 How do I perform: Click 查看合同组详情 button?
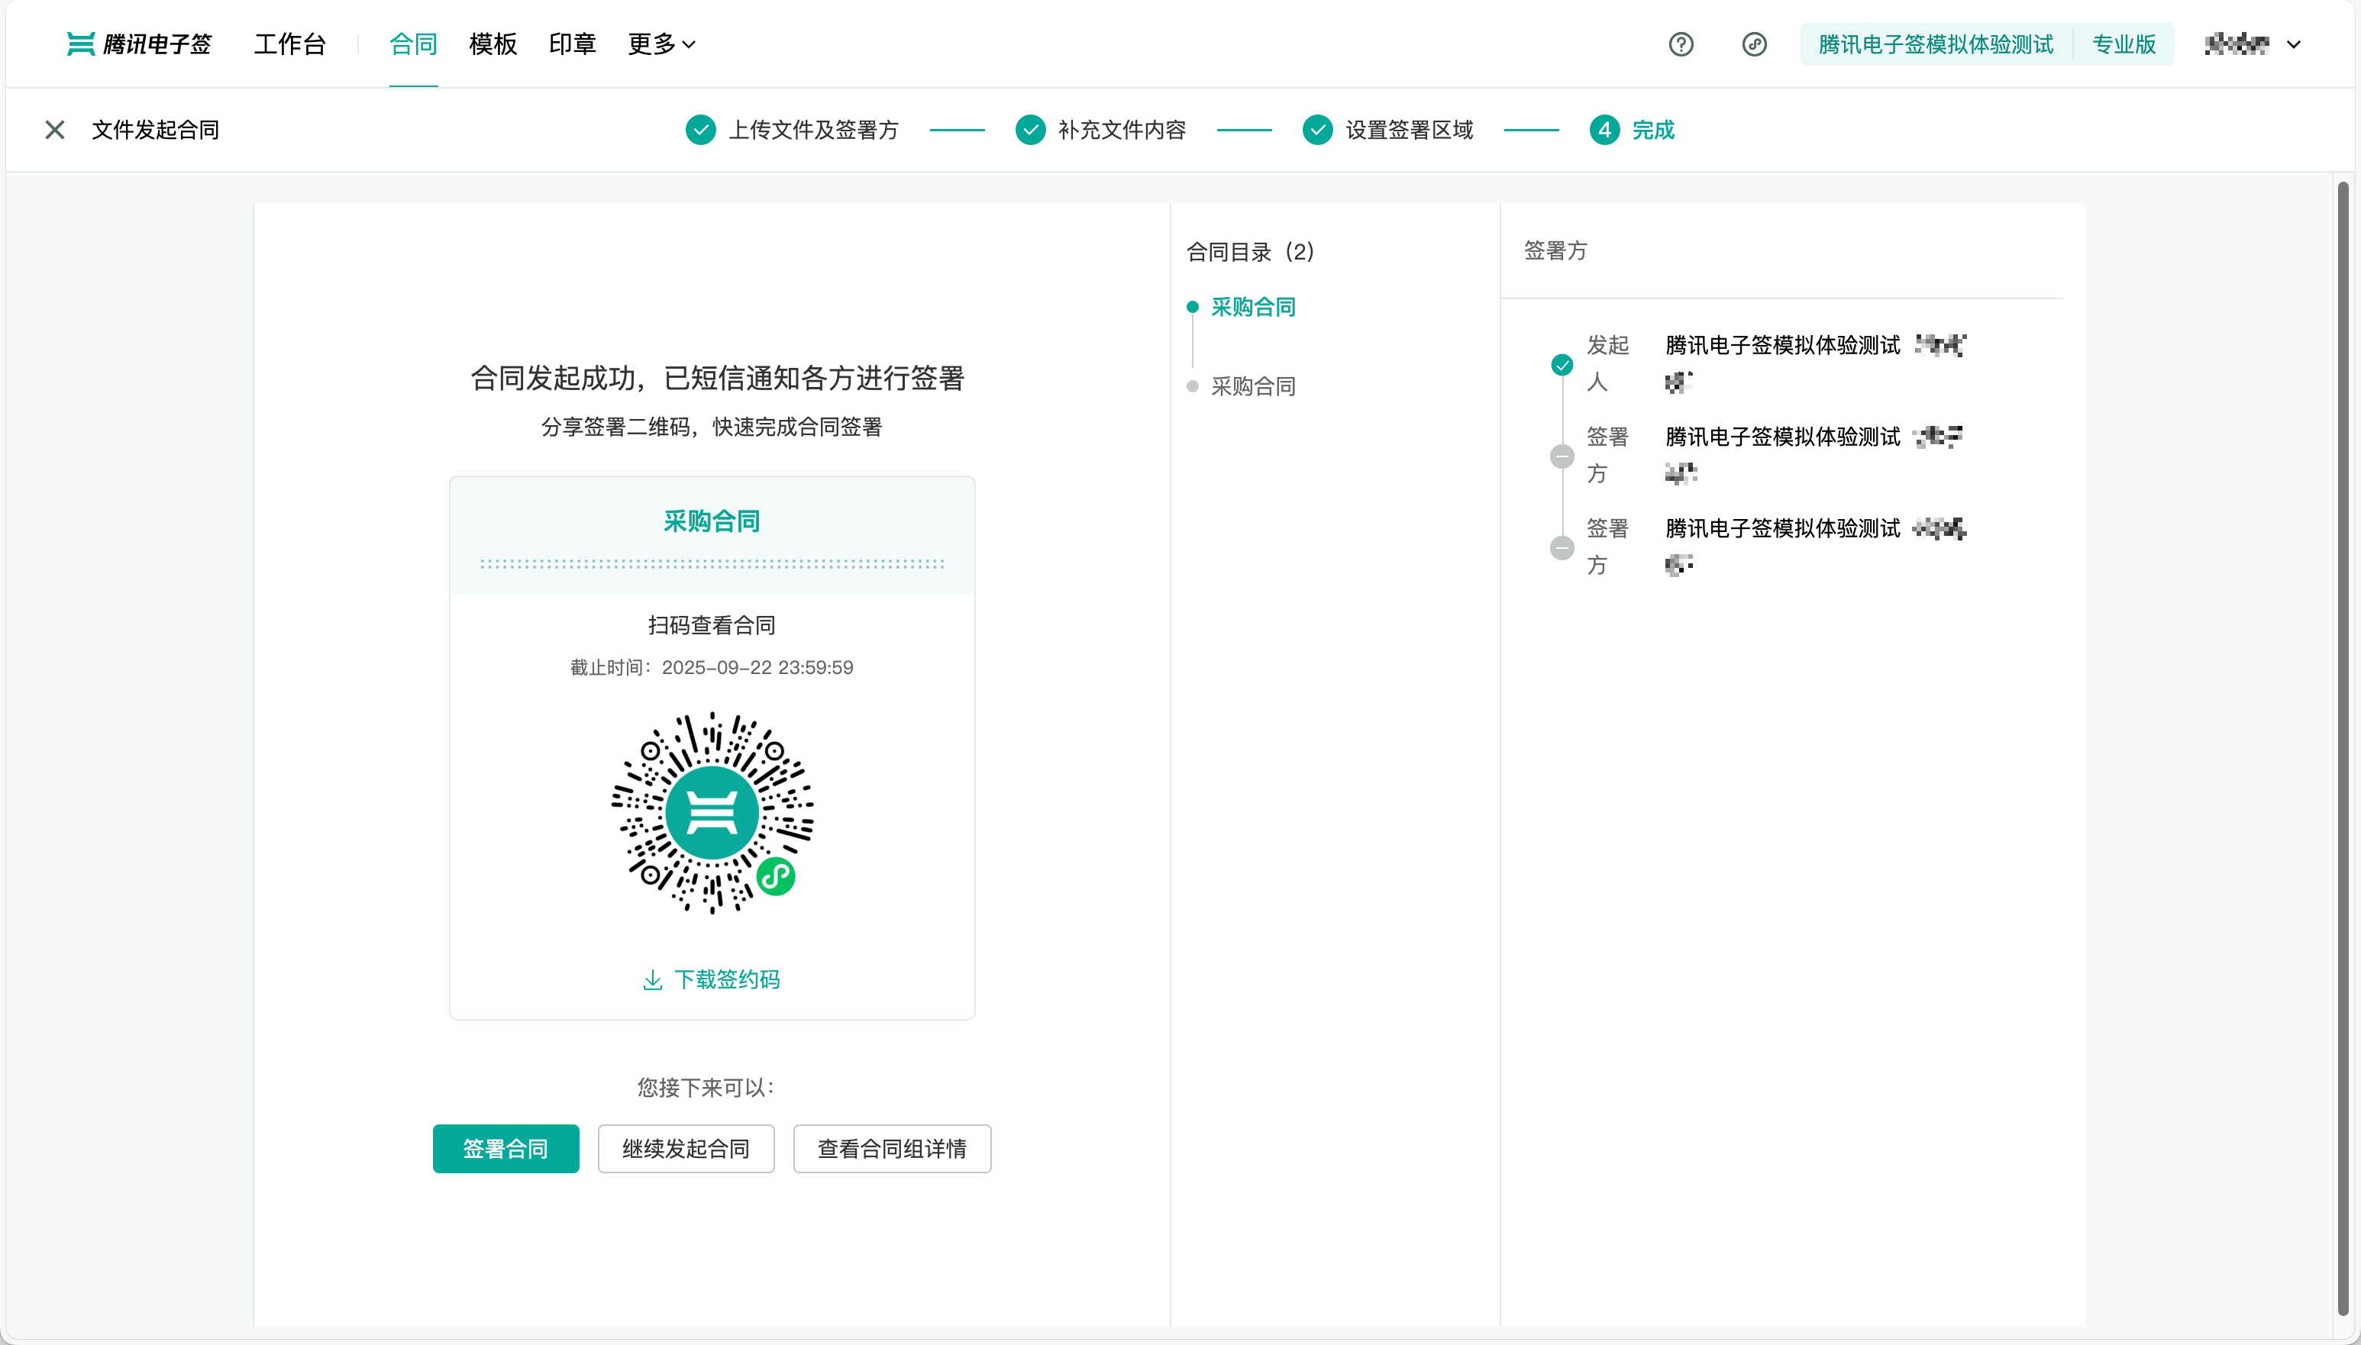pyautogui.click(x=892, y=1148)
